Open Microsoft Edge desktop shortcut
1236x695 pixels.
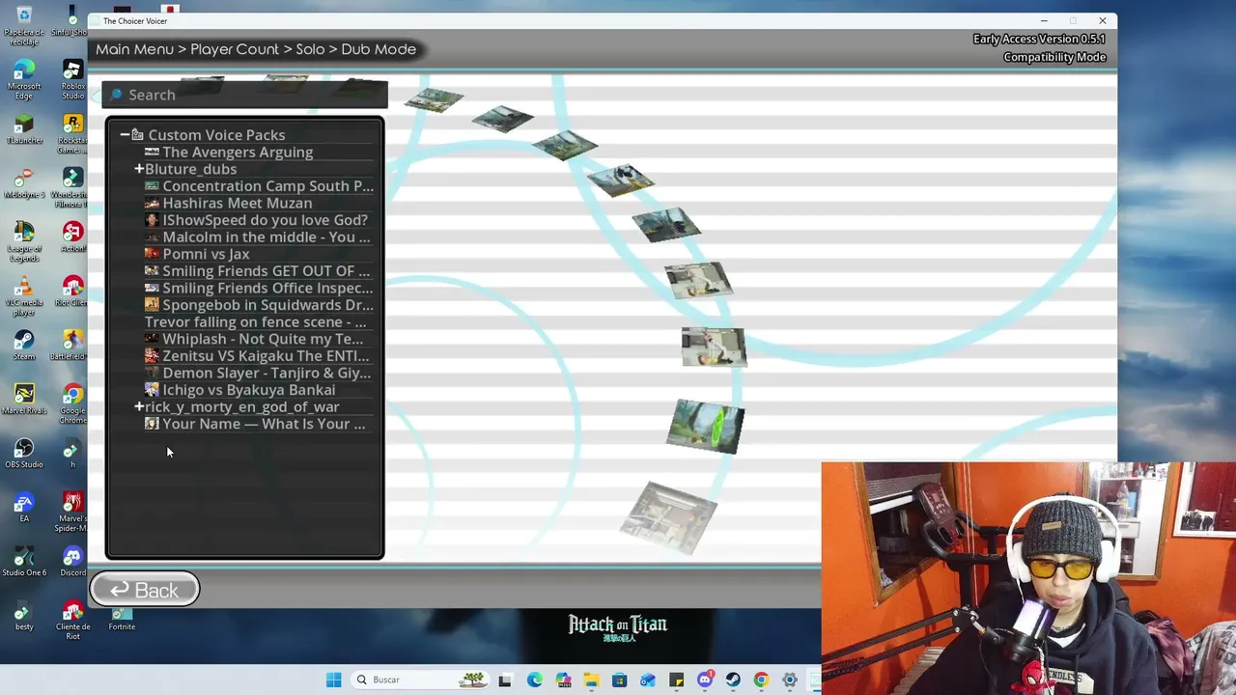coord(24,79)
